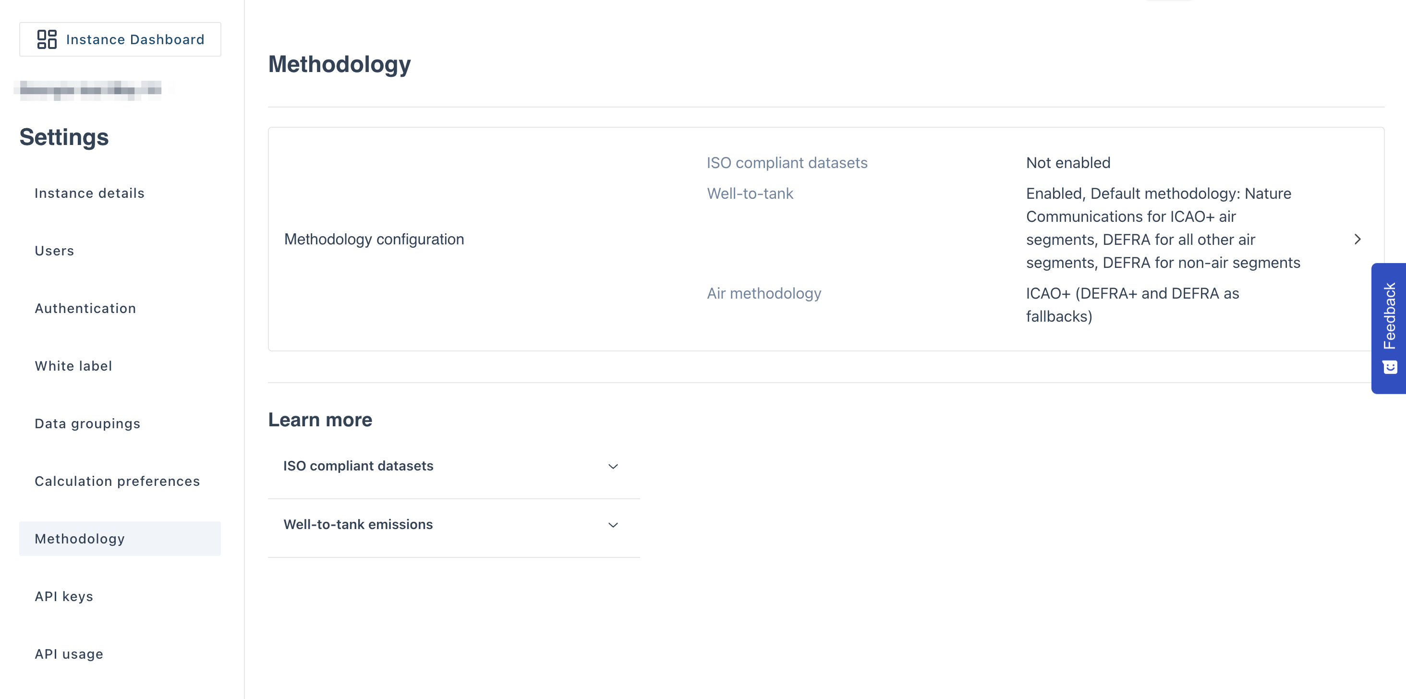The image size is (1406, 699).
Task: Click the blurred instance name in sidebar
Action: [91, 89]
